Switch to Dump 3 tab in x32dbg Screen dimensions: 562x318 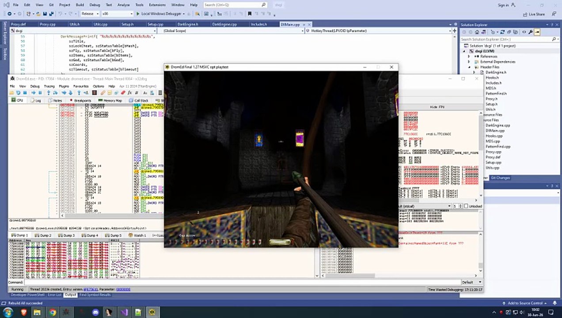coord(66,235)
